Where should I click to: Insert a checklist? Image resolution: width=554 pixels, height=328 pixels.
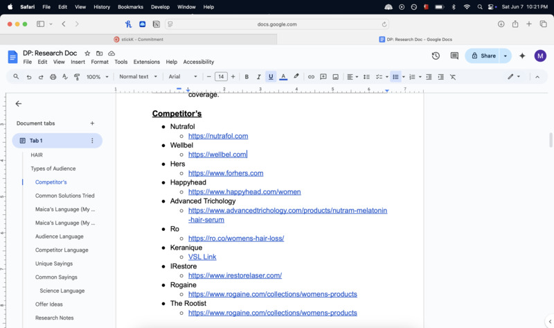[379, 77]
